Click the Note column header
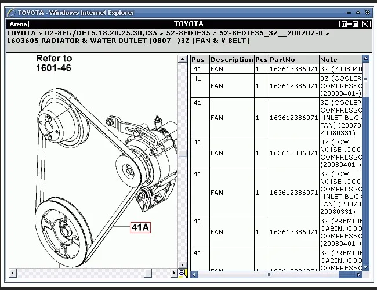Image resolution: width=377 pixels, height=290 pixels. pyautogui.click(x=340, y=60)
